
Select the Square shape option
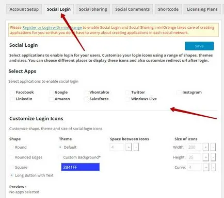coord(11,167)
